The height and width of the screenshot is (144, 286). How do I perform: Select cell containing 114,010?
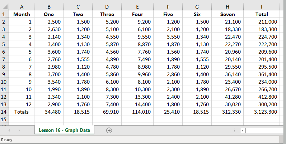[137, 112]
